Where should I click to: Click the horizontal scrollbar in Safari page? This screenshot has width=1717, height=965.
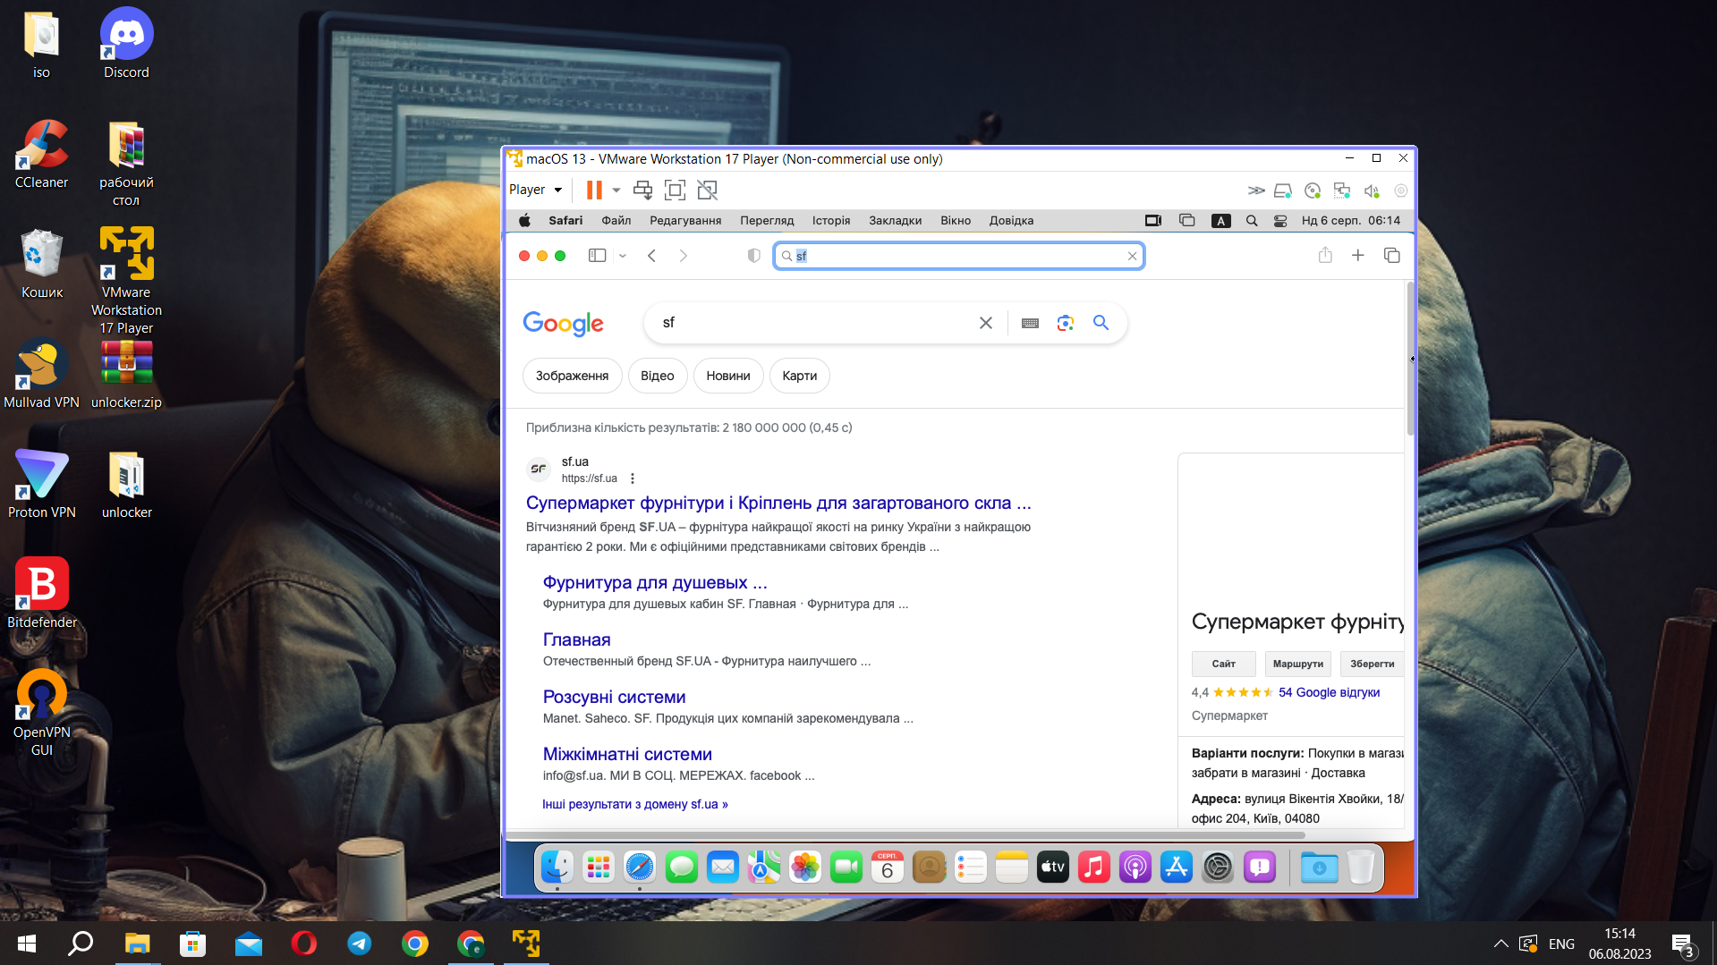click(905, 835)
